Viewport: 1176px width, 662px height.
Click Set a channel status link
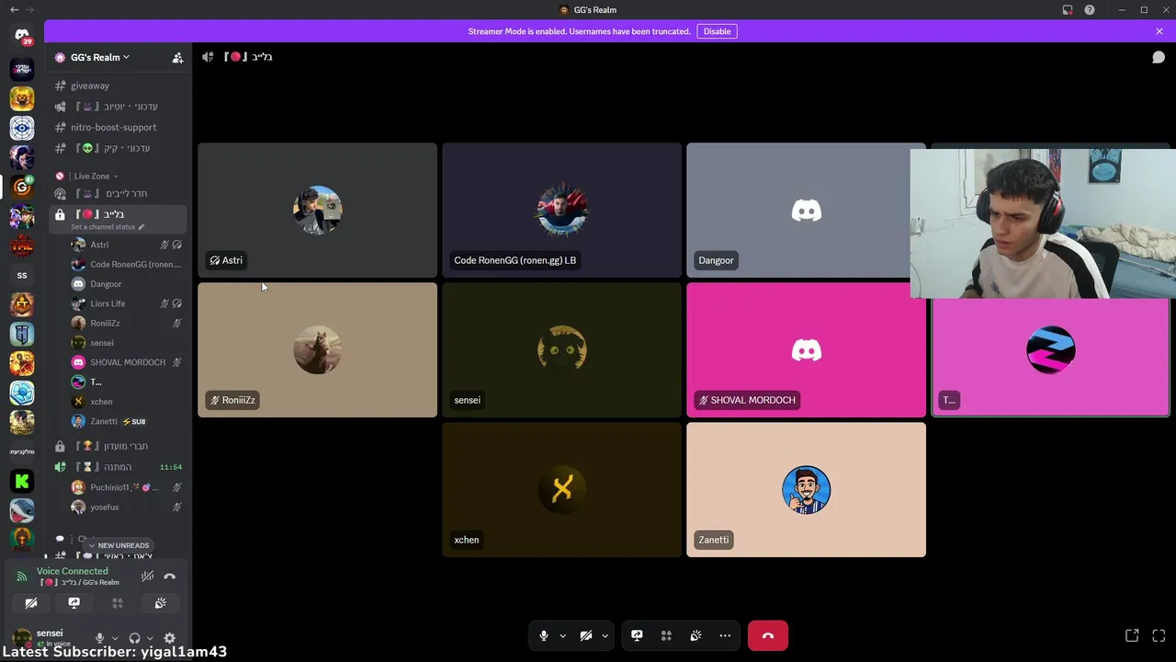[107, 226]
